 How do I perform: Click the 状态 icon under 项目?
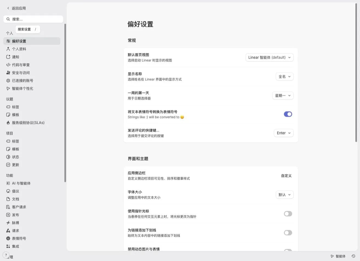pyautogui.click(x=8, y=157)
